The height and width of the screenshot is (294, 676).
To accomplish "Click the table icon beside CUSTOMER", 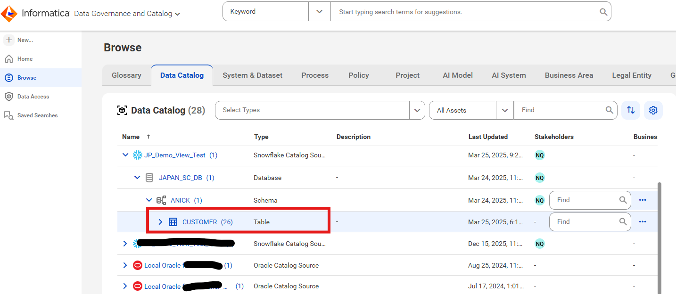I will (173, 221).
